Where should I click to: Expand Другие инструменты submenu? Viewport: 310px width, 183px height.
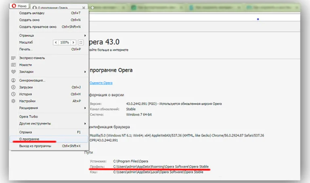49,124
